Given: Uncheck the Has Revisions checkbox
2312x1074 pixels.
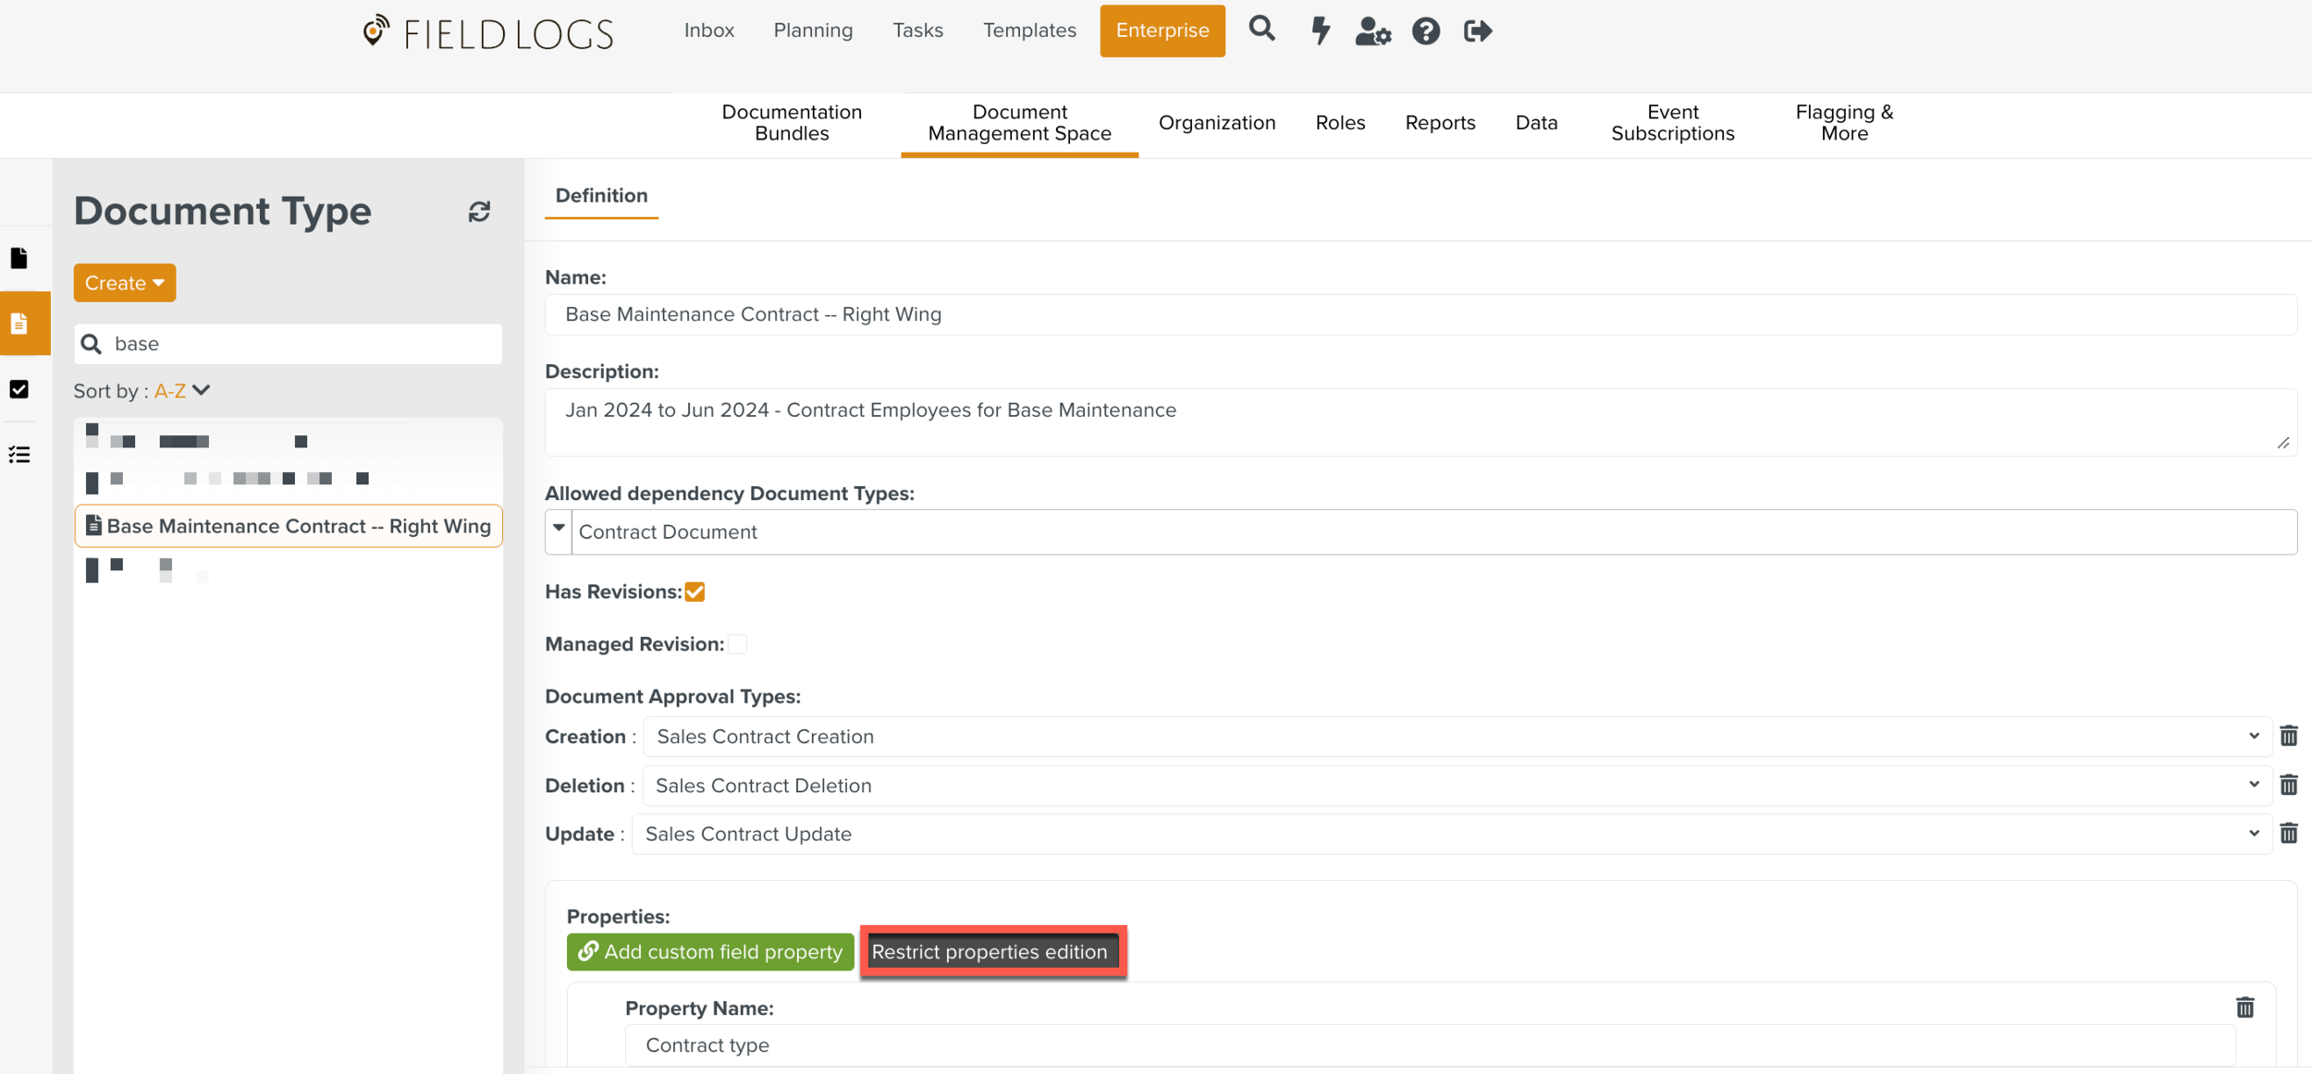Looking at the screenshot, I should click(x=695, y=592).
